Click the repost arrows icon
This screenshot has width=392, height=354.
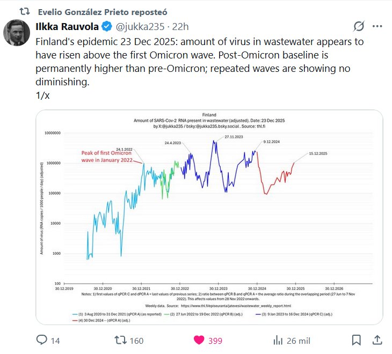coord(121,340)
